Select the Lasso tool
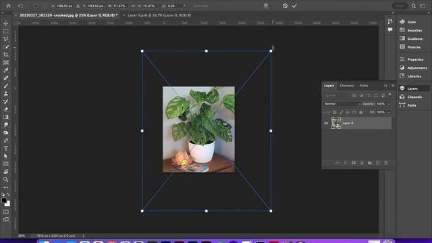Screen dimensions: 432x243 point(6,39)
